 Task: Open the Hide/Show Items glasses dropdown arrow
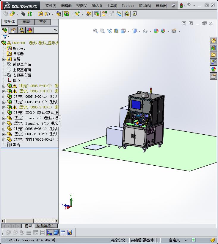(x=150, y=31)
